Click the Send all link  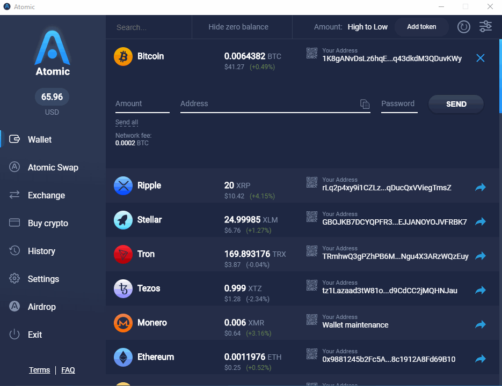pyautogui.click(x=127, y=122)
